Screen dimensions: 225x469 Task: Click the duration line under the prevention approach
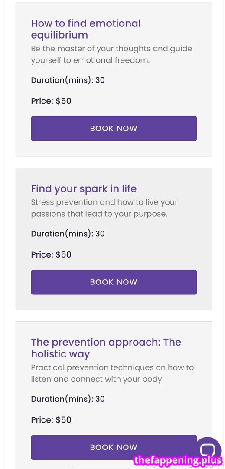point(68,399)
